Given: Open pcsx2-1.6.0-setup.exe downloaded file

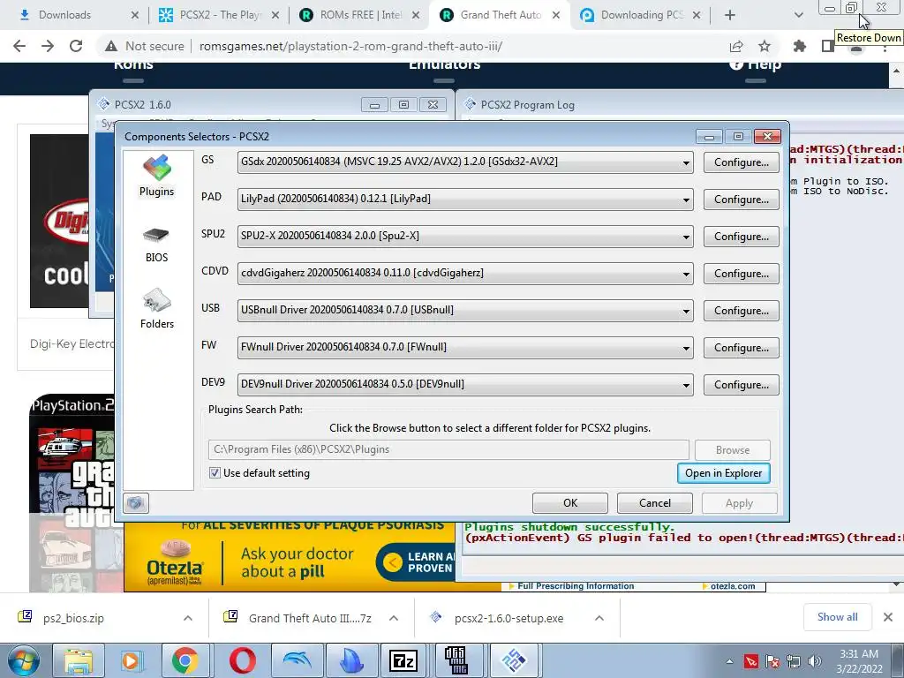Looking at the screenshot, I should [x=508, y=618].
